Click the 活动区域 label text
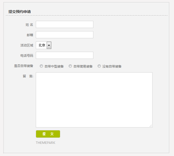 tap(27, 45)
